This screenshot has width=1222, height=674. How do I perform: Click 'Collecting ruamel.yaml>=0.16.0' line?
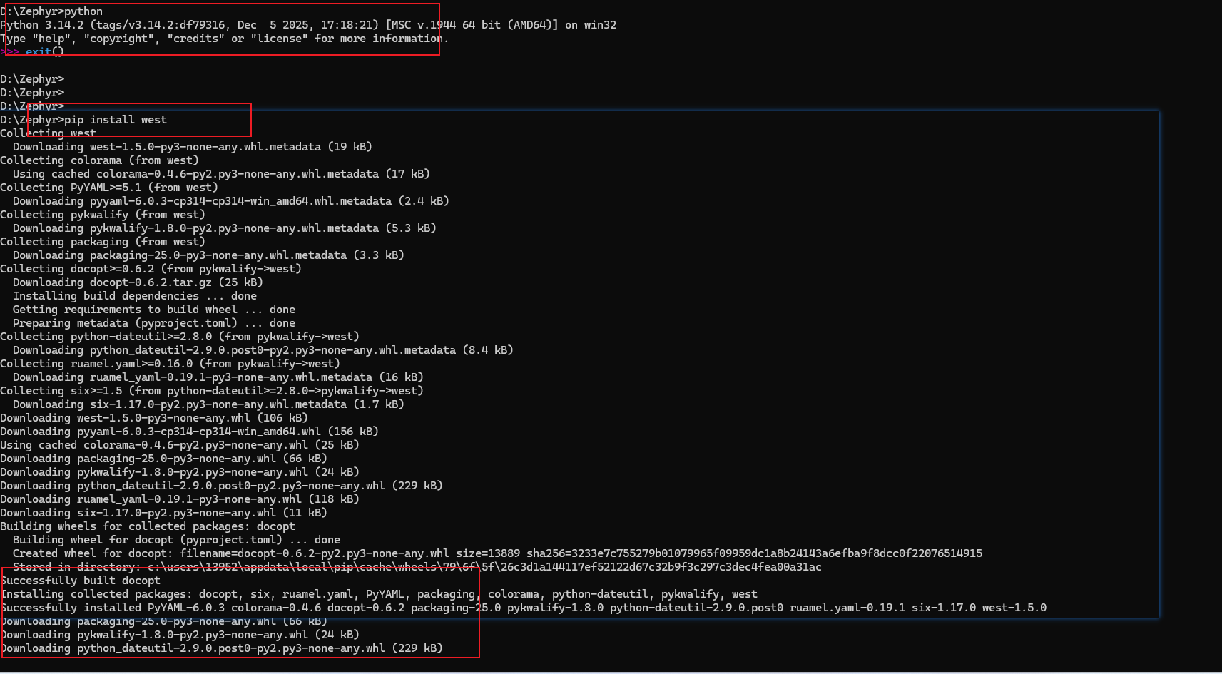170,364
